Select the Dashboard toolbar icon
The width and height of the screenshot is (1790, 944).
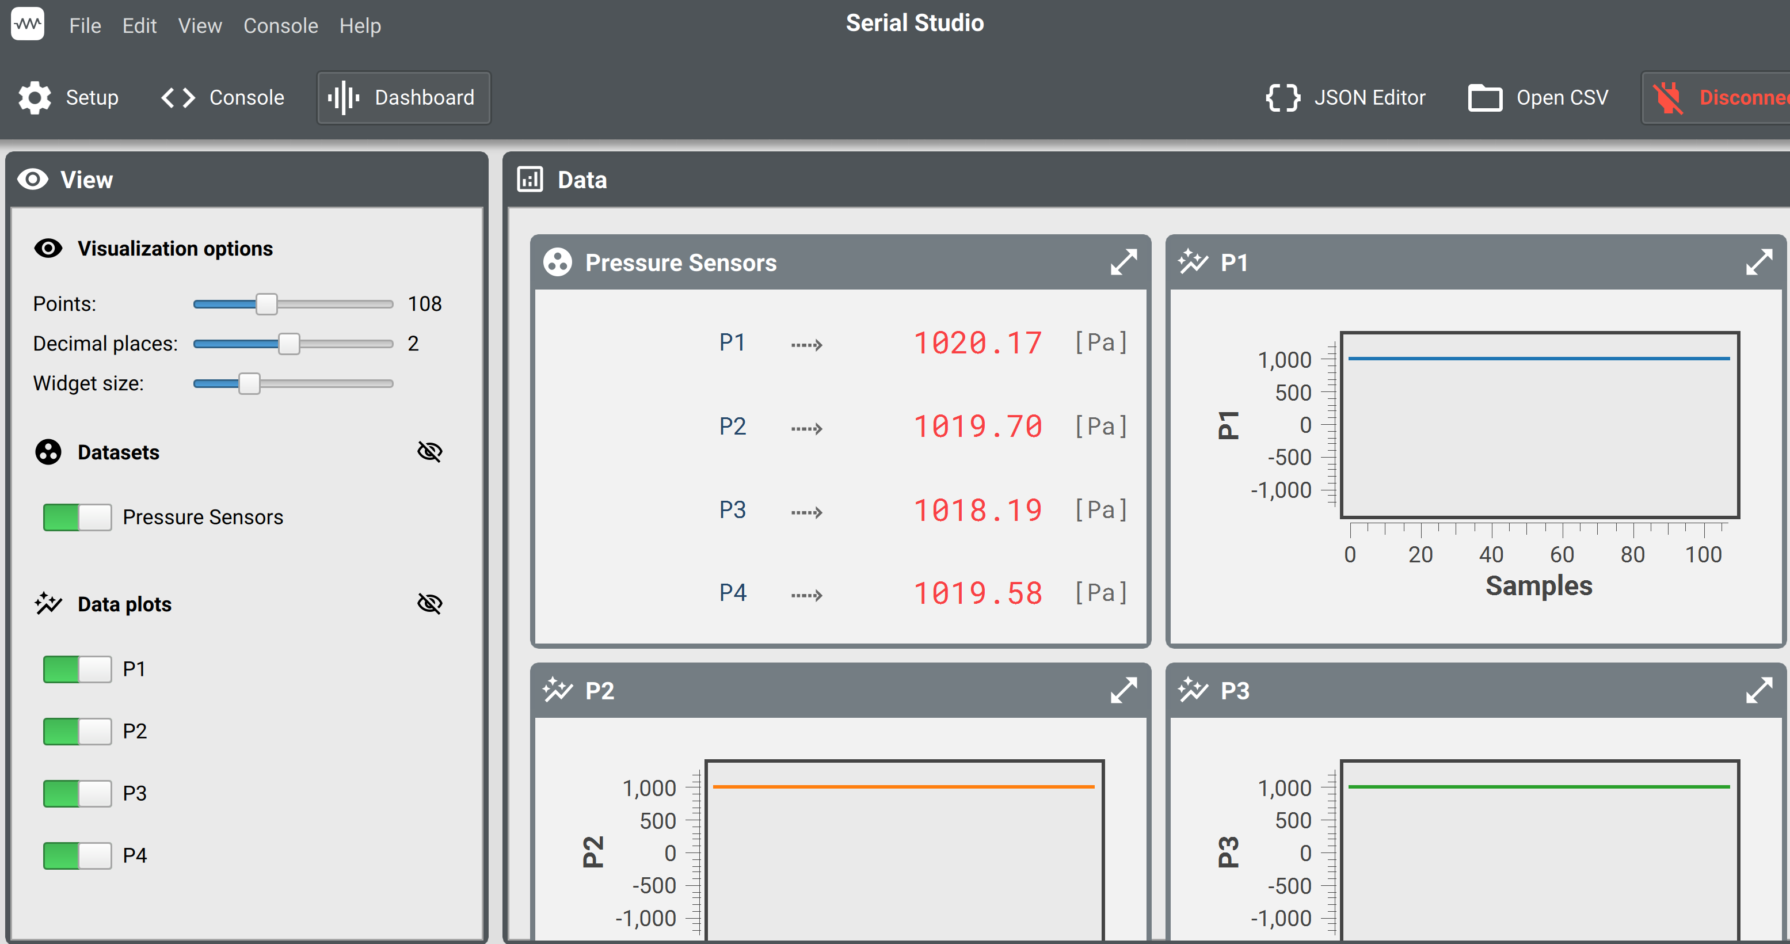point(343,97)
